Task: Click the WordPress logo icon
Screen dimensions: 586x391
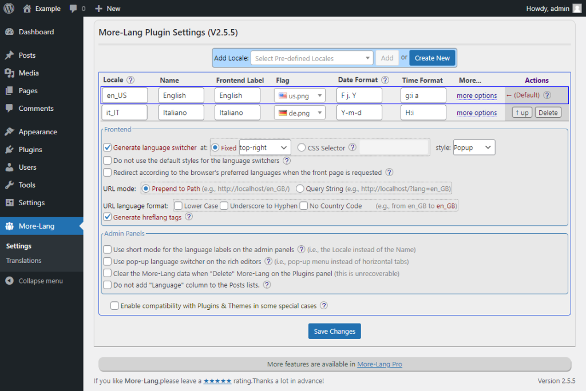Action: pyautogui.click(x=9, y=9)
